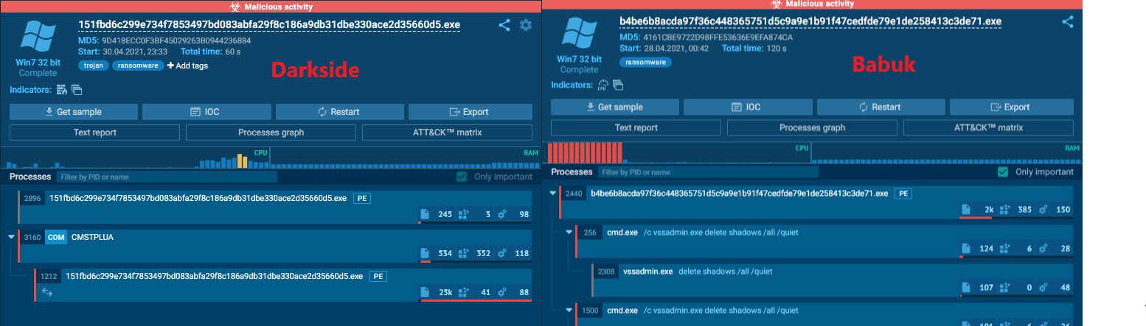Screen dimensions: 1146x326
Task: Click the files icon of process 2440
Action: (966, 210)
